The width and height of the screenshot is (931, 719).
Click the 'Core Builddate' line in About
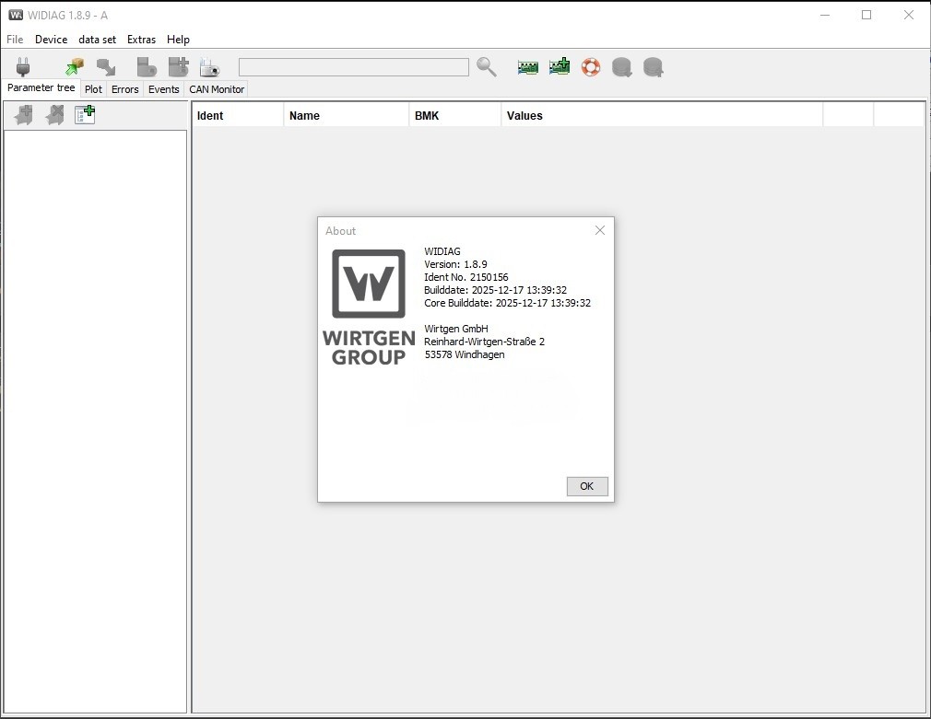click(x=507, y=303)
